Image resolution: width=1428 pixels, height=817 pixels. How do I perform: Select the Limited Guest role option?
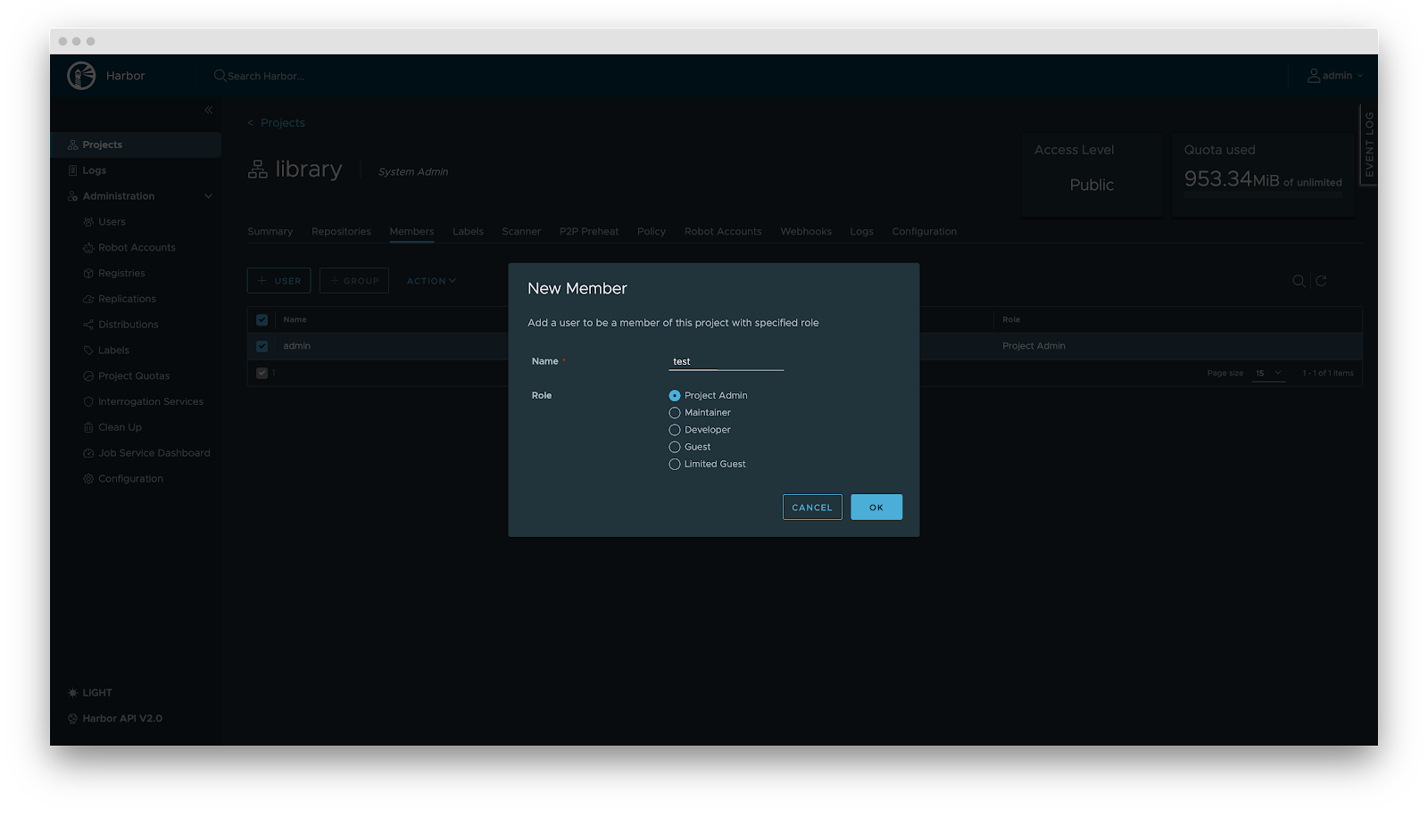pos(675,465)
